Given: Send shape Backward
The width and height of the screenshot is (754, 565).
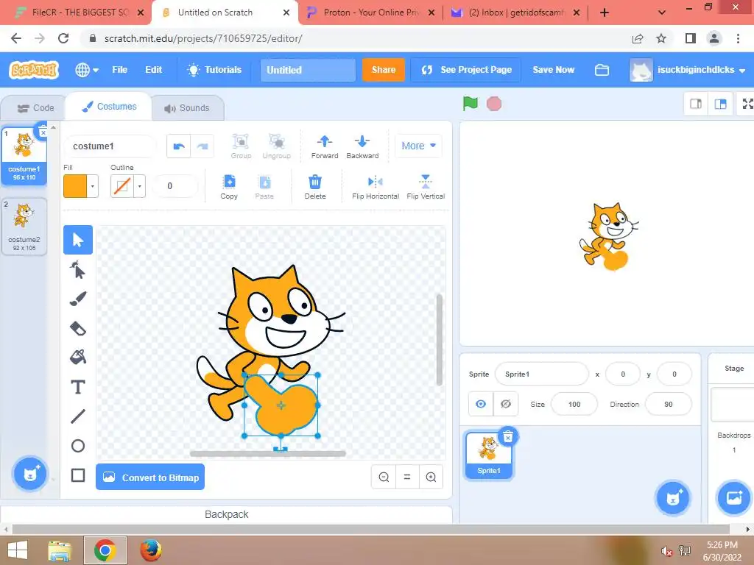Looking at the screenshot, I should coord(362,146).
